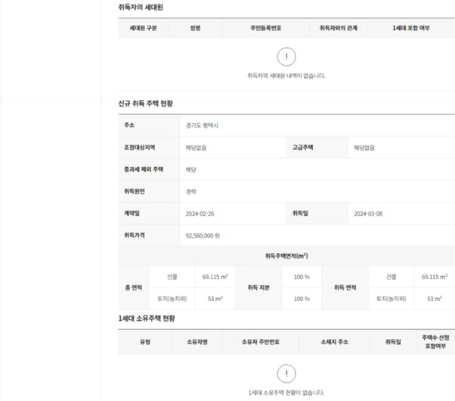The height and width of the screenshot is (401, 455).
Task: Select the 취득주택면적(m²) table header
Action: 286,256
